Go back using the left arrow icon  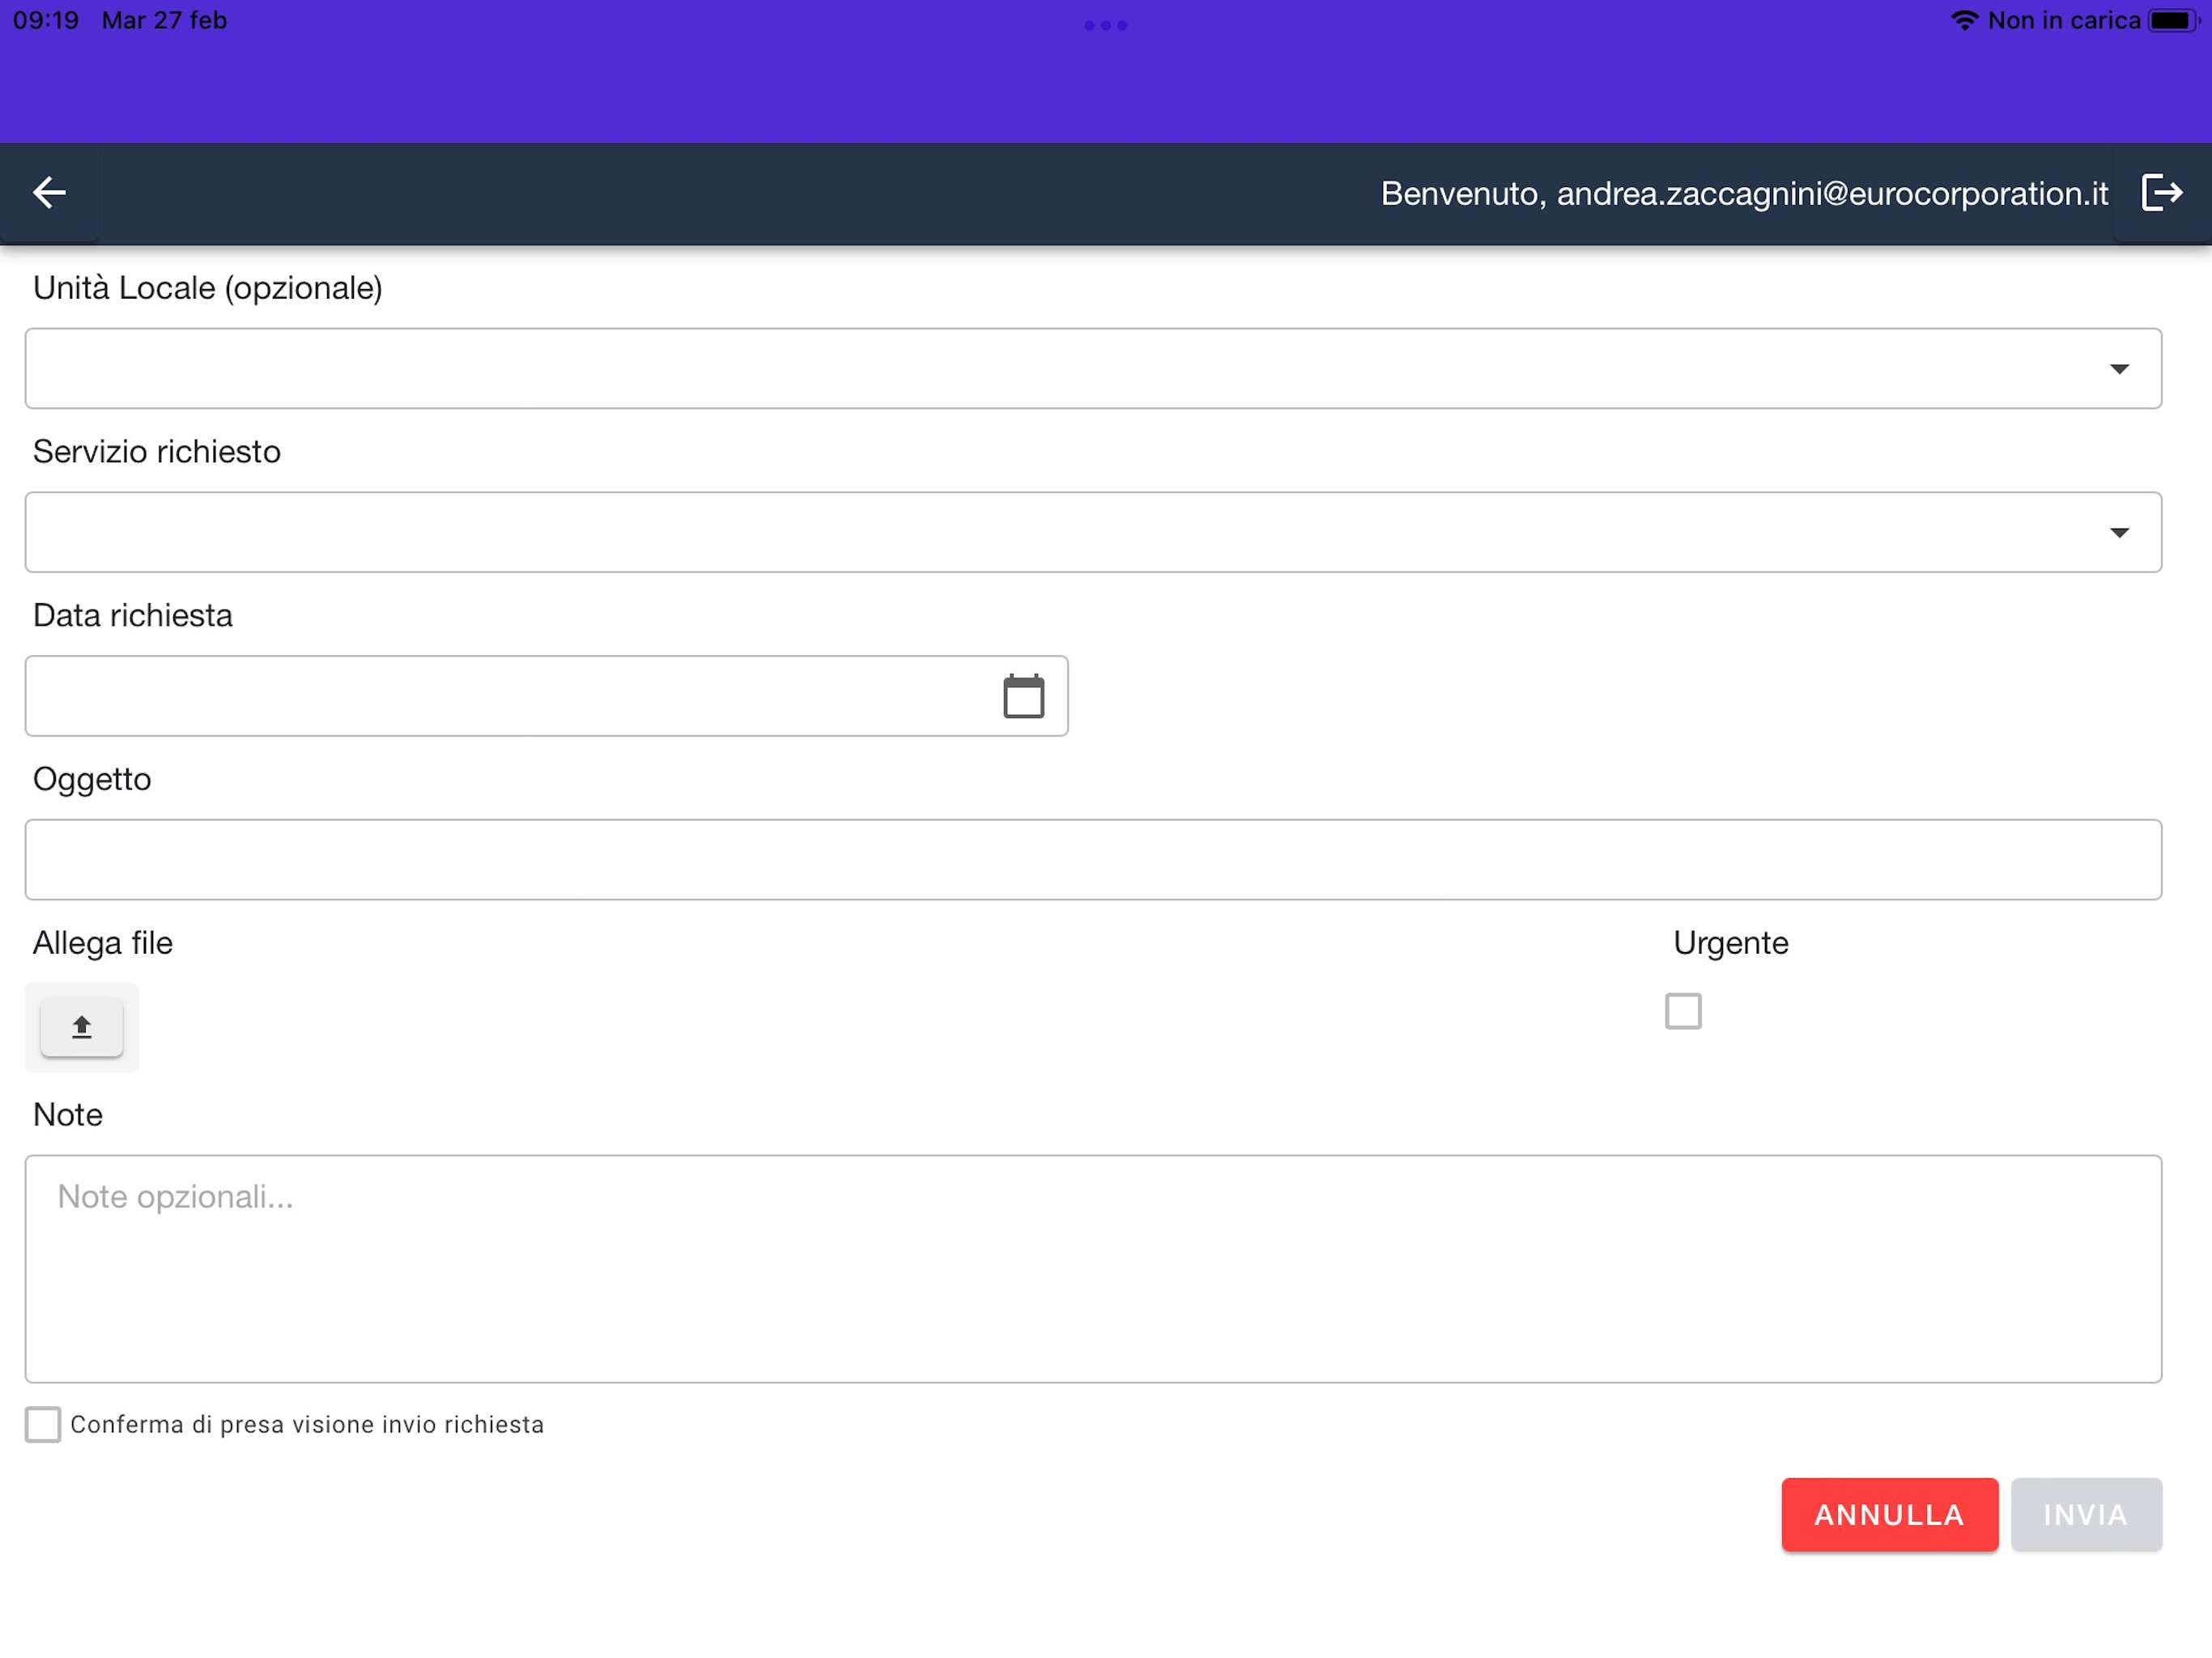[x=49, y=193]
